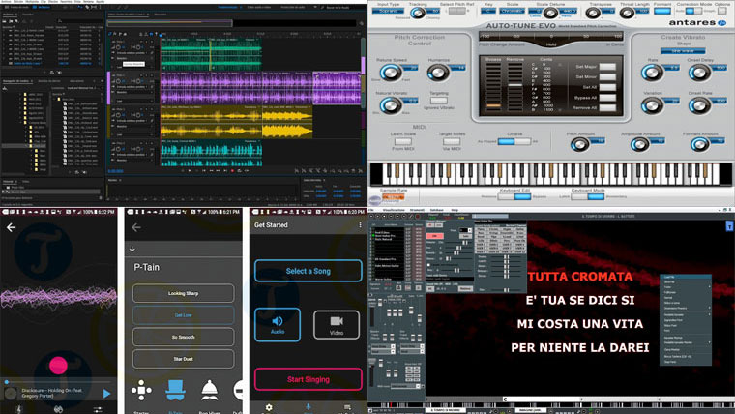Tap the Start Singing button

308,379
